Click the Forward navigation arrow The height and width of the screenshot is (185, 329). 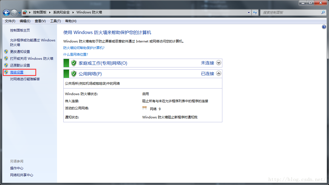[14, 13]
